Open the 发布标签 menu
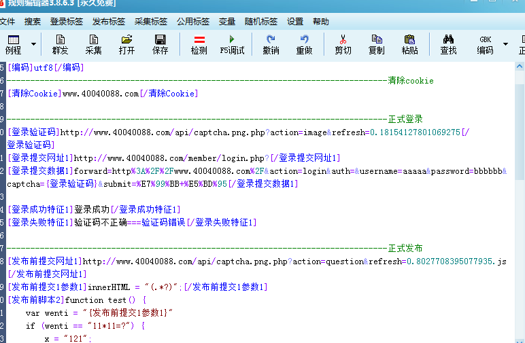The height and width of the screenshot is (343, 525). click(108, 22)
